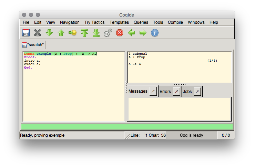The image size is (254, 167).
Task: Switch to the Jobs tab
Action: 187,92
